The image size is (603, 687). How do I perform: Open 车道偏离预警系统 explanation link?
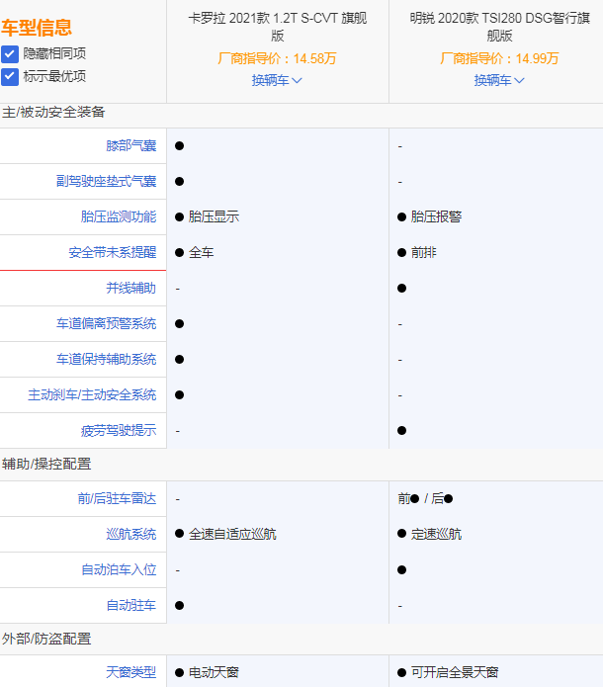(106, 324)
